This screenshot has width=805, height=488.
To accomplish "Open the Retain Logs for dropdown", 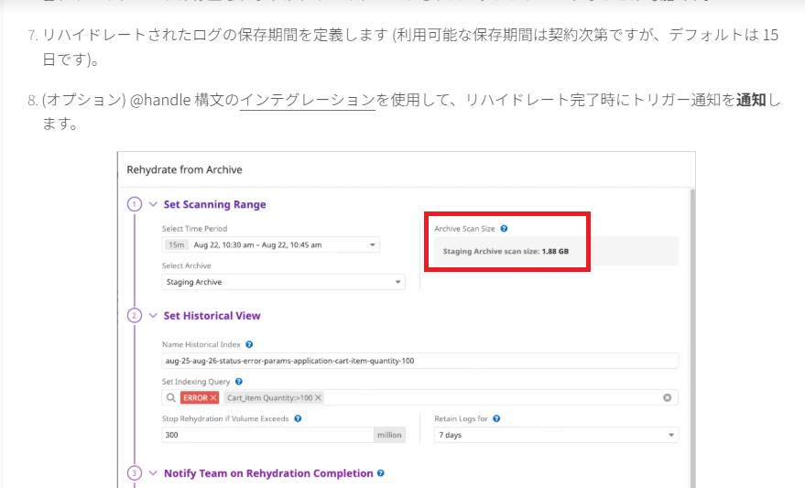I will coord(556,435).
